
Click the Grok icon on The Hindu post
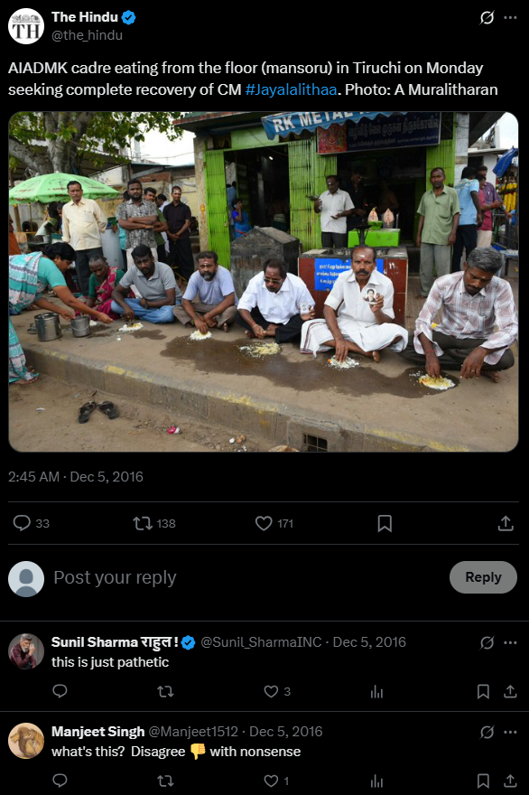click(x=487, y=18)
